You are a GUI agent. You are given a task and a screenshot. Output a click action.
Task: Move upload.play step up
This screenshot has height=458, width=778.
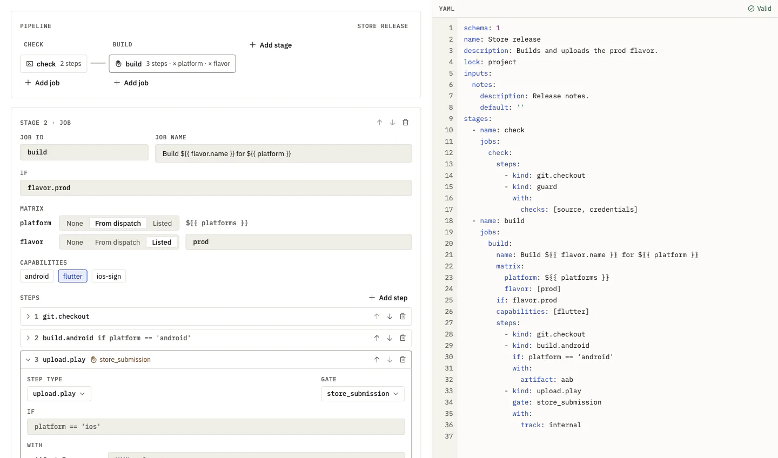pos(377,360)
